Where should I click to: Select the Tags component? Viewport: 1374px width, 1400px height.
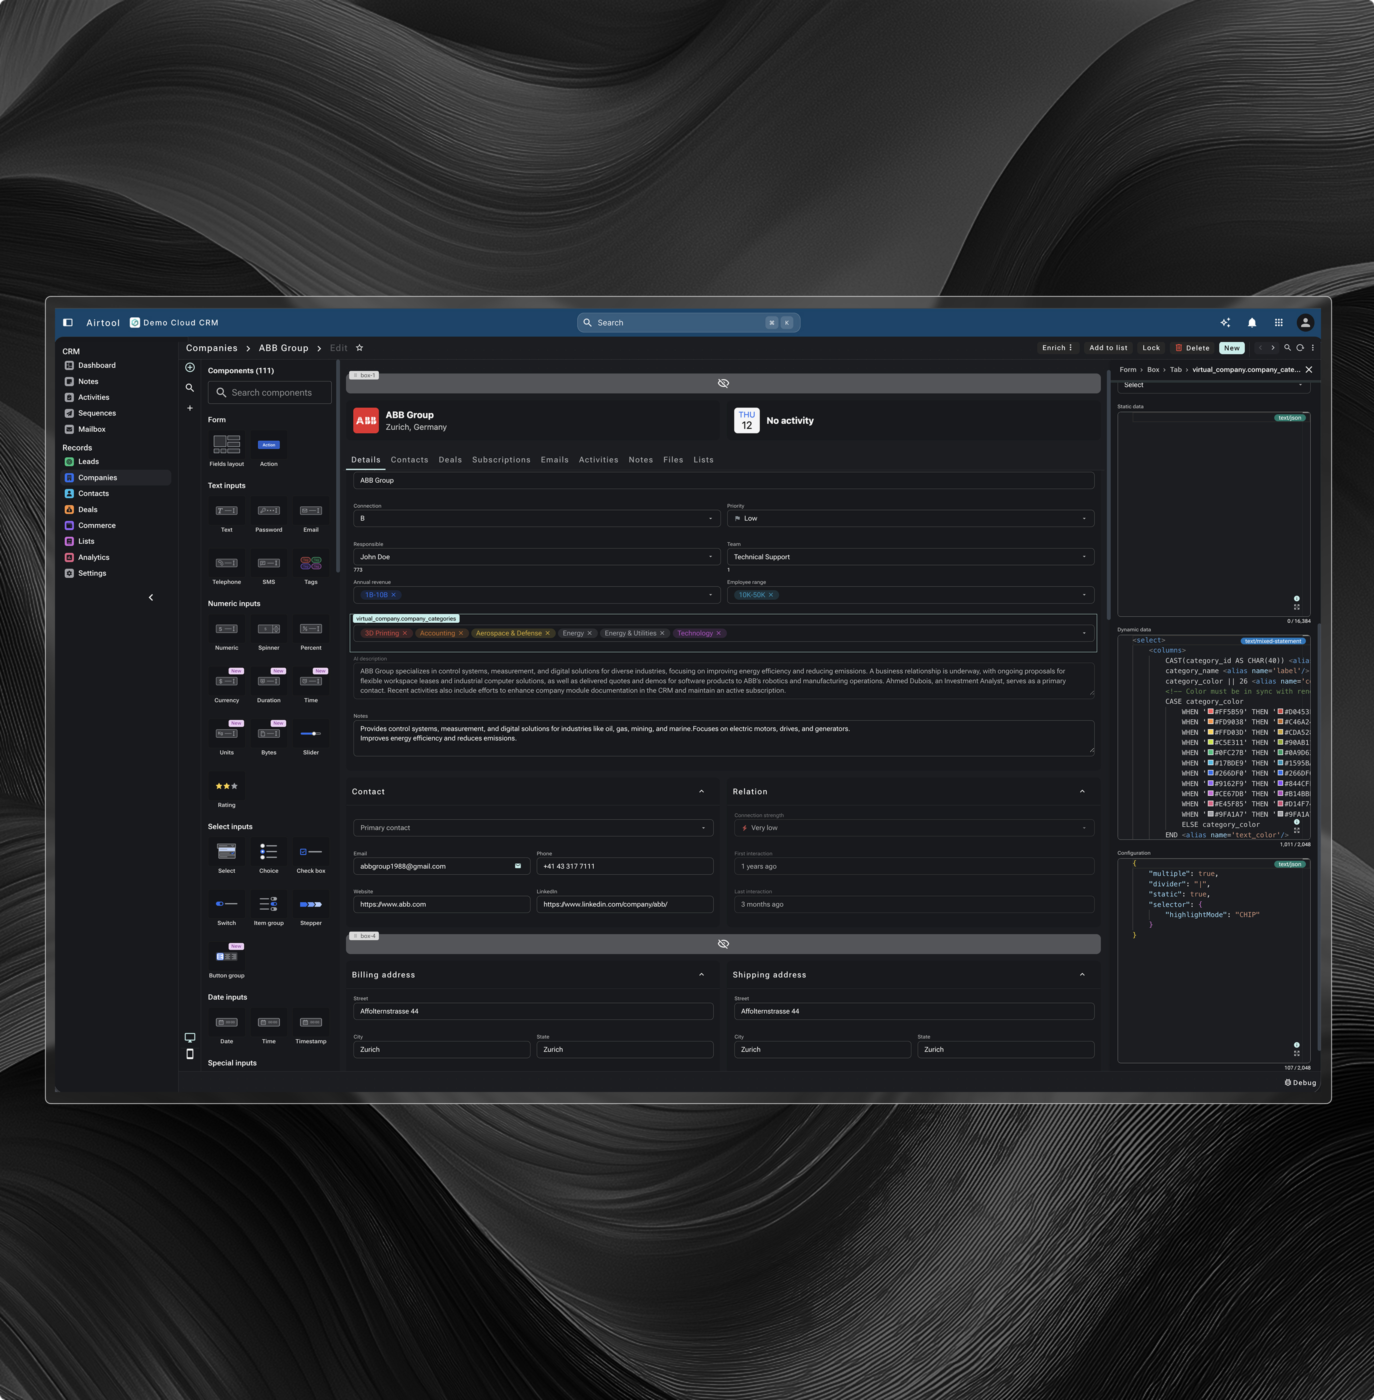coord(310,563)
